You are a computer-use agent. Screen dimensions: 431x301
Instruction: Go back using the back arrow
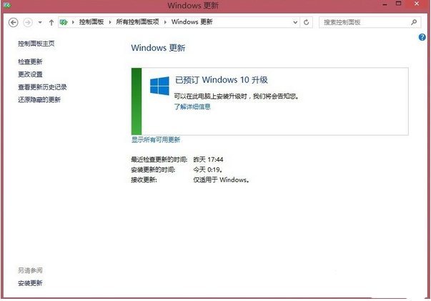pyautogui.click(x=13, y=22)
